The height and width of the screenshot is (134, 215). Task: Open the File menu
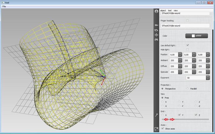pyautogui.click(x=4, y=6)
